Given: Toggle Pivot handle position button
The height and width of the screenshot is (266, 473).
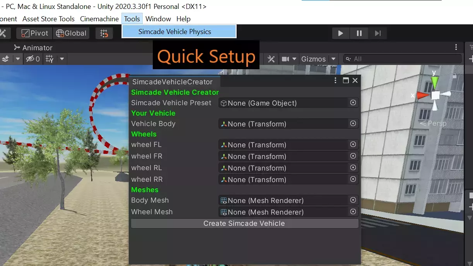Looking at the screenshot, I should (34, 33).
